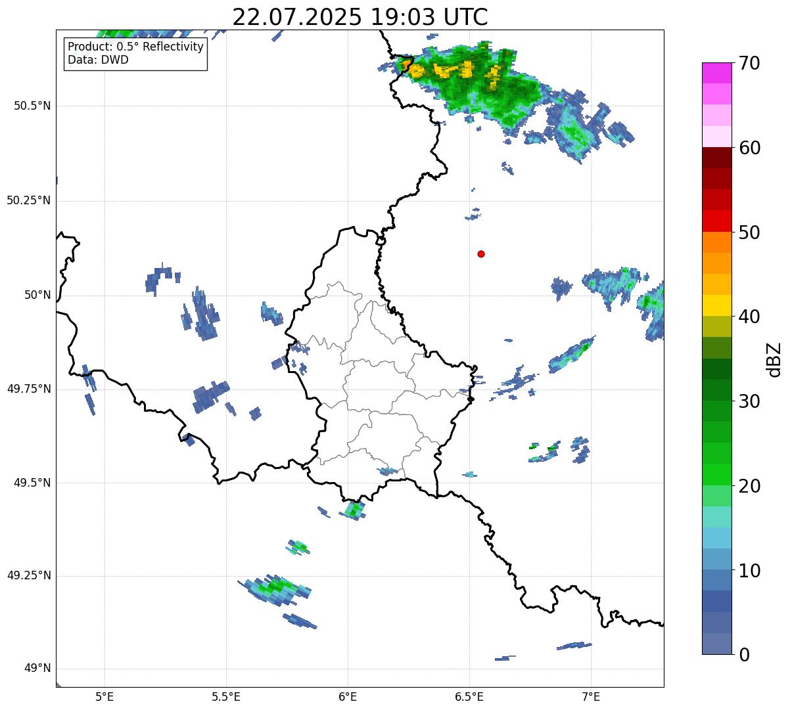
Task: Click the "Data: DWD" text
Action: point(98,60)
